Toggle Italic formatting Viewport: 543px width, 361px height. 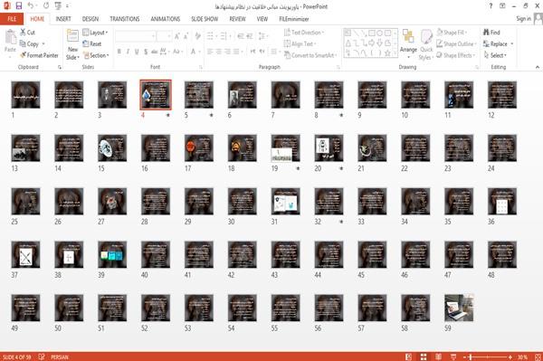pyautogui.click(x=128, y=52)
